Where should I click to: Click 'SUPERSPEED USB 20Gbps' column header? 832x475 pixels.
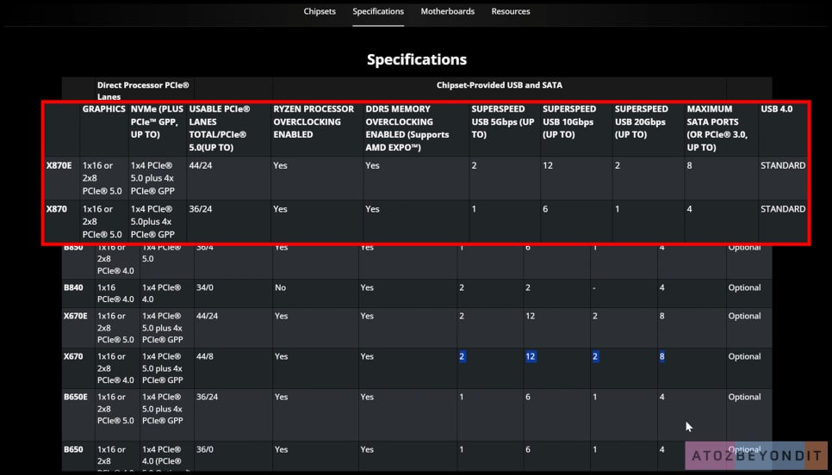641,121
